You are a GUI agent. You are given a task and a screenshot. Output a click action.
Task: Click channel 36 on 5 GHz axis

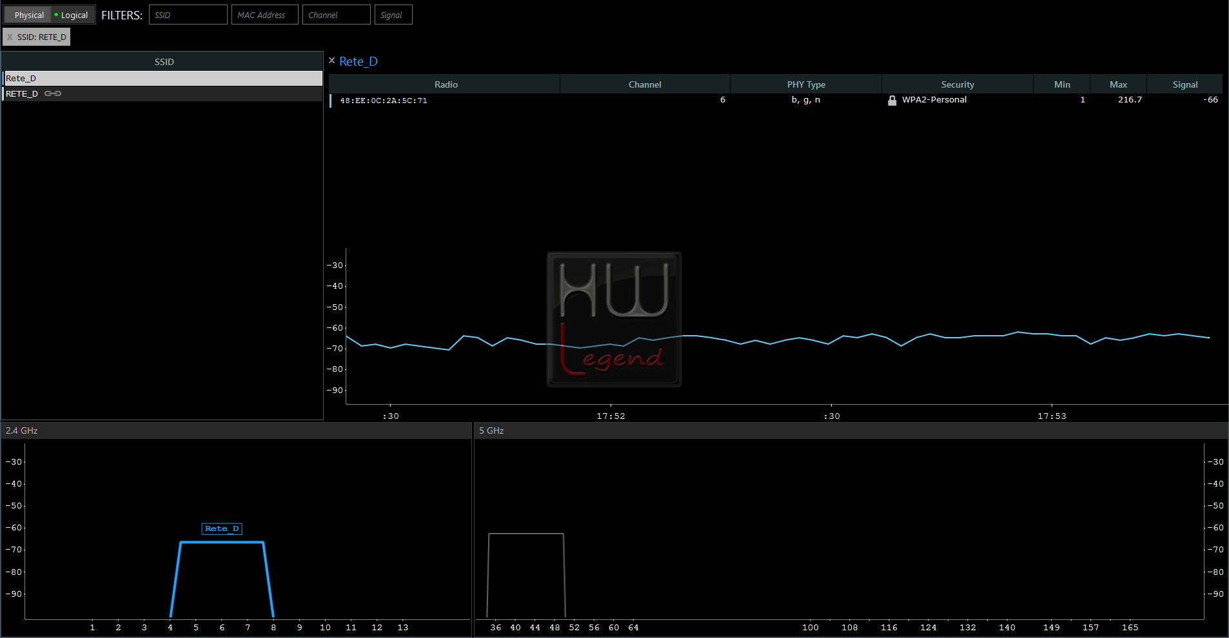496,628
